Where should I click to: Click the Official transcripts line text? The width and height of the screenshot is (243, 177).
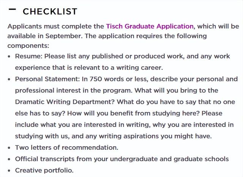coord(122,159)
